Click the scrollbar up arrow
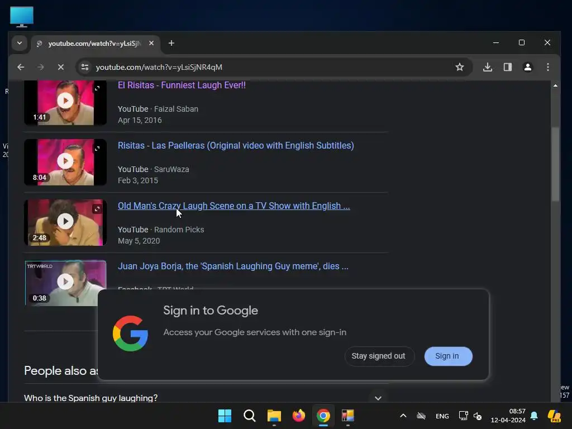572x429 pixels. tap(555, 85)
